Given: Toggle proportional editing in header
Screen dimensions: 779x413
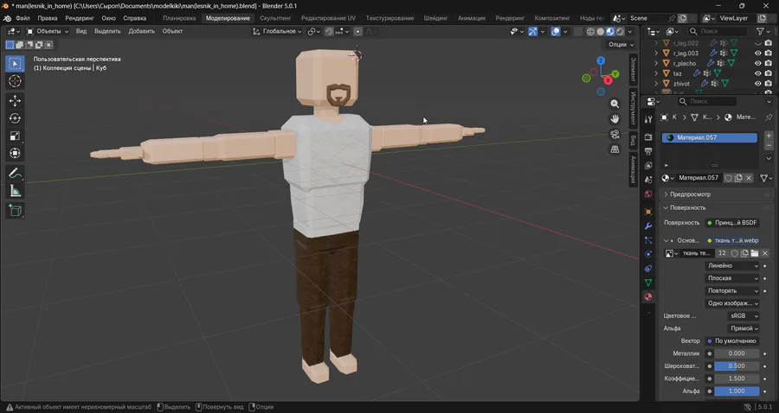Looking at the screenshot, I should [357, 31].
